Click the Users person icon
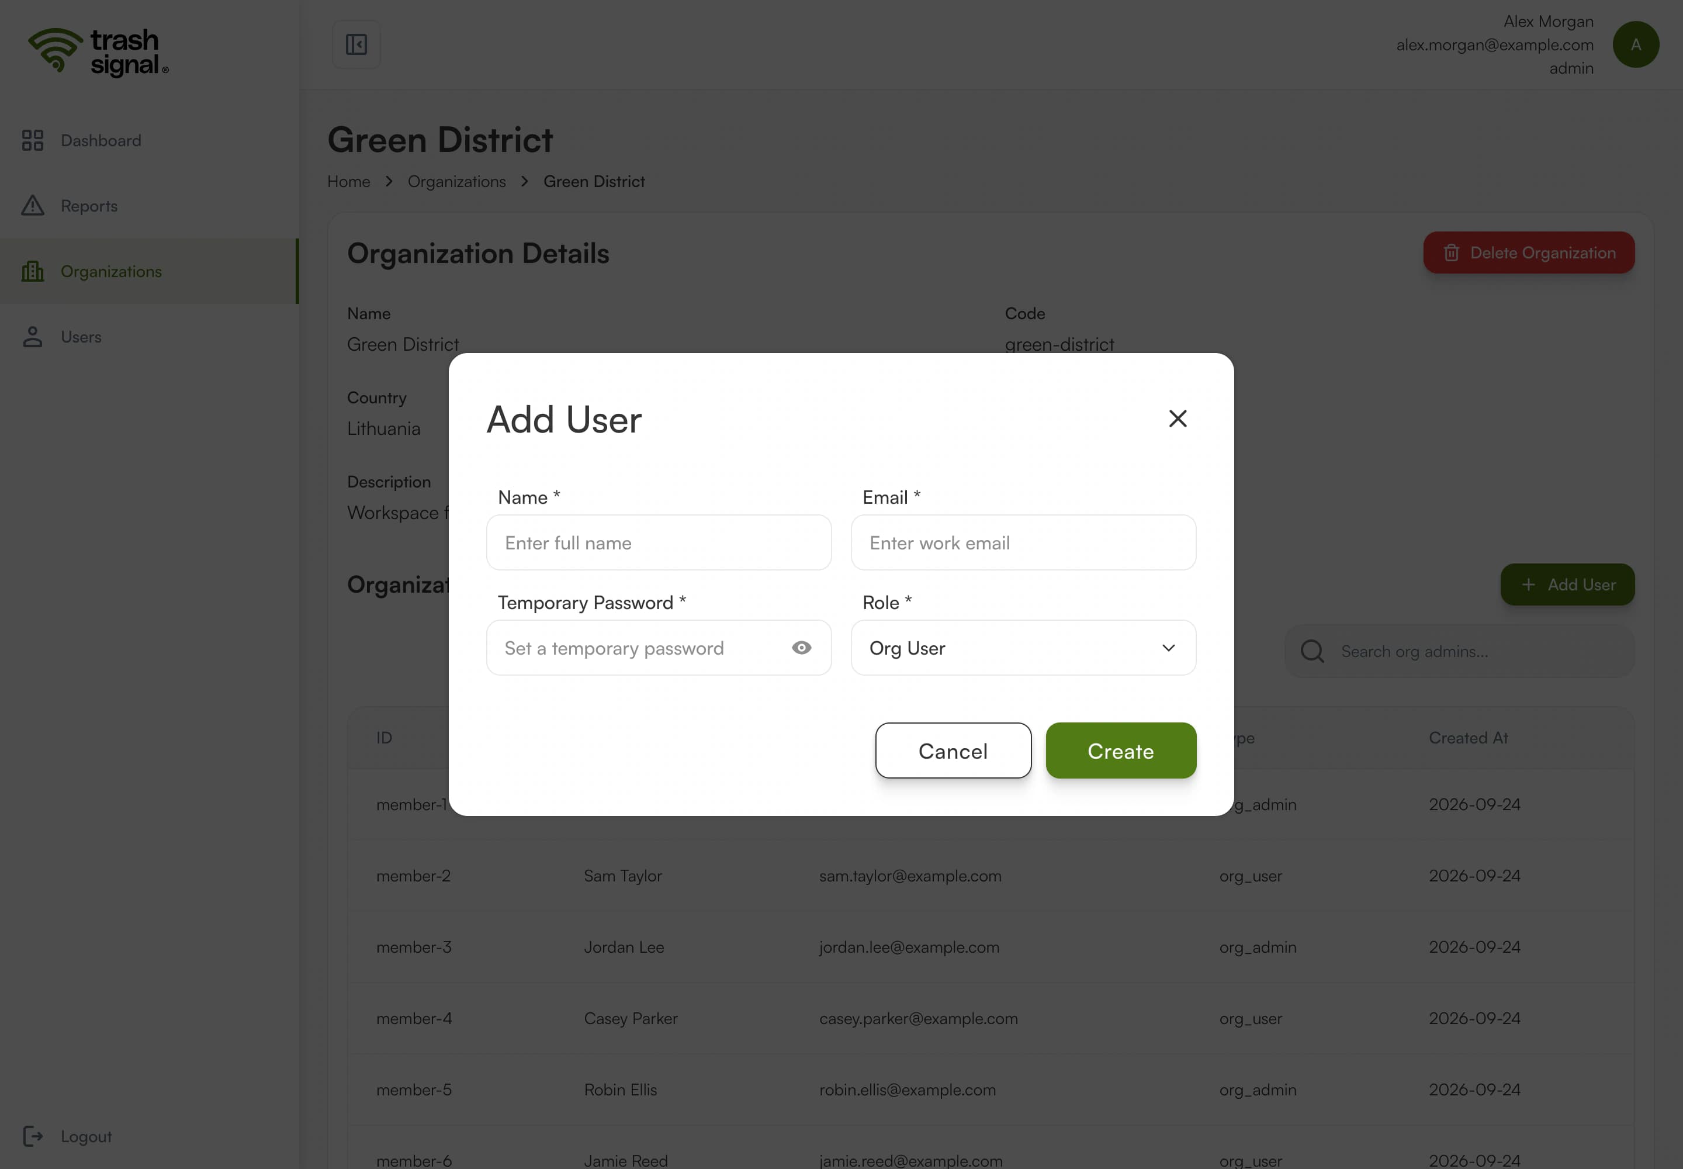Image resolution: width=1683 pixels, height=1169 pixels. (x=32, y=337)
